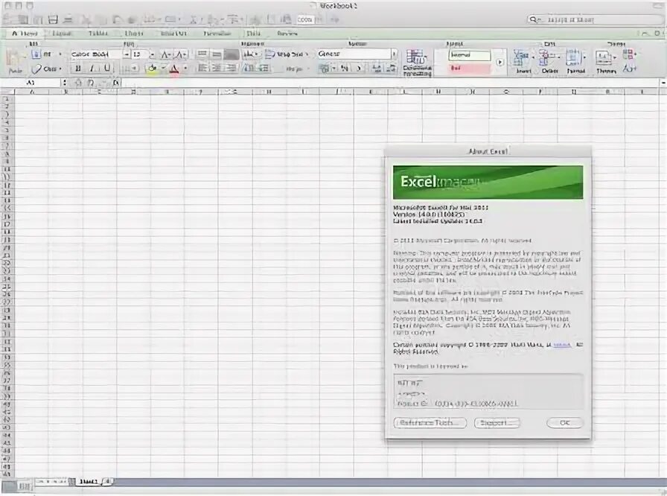Click the theme fonts Aa icon
The height and width of the screenshot is (496, 667).
pyautogui.click(x=629, y=69)
